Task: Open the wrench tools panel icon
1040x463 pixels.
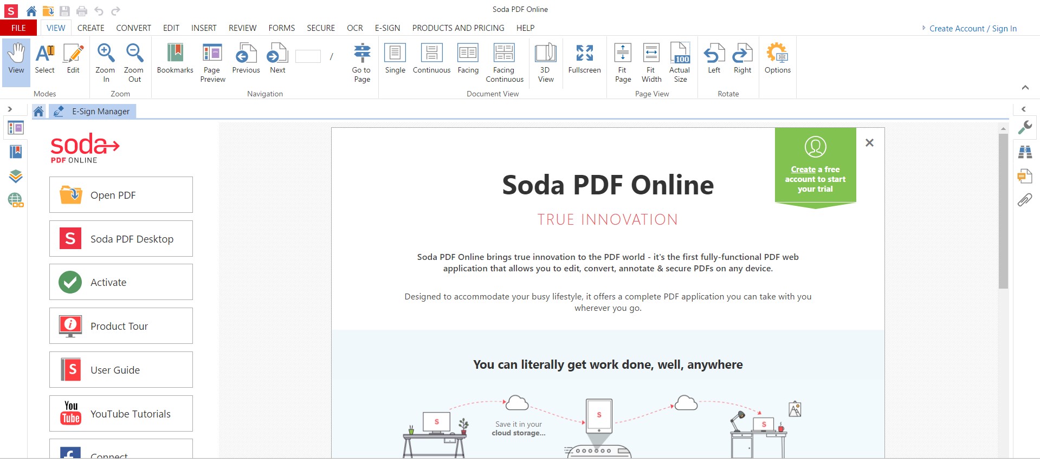Action: pos(1025,128)
